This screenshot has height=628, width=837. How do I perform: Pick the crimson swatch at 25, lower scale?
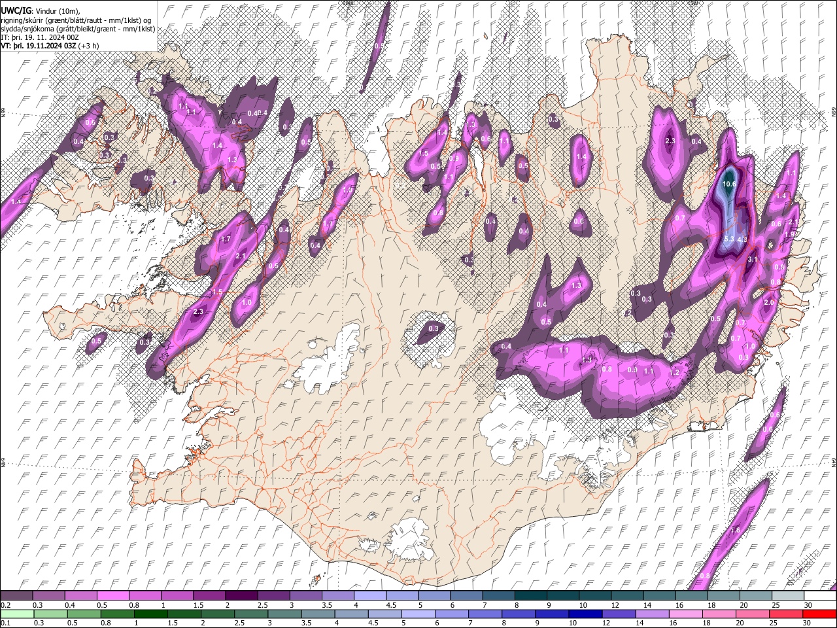(787, 614)
